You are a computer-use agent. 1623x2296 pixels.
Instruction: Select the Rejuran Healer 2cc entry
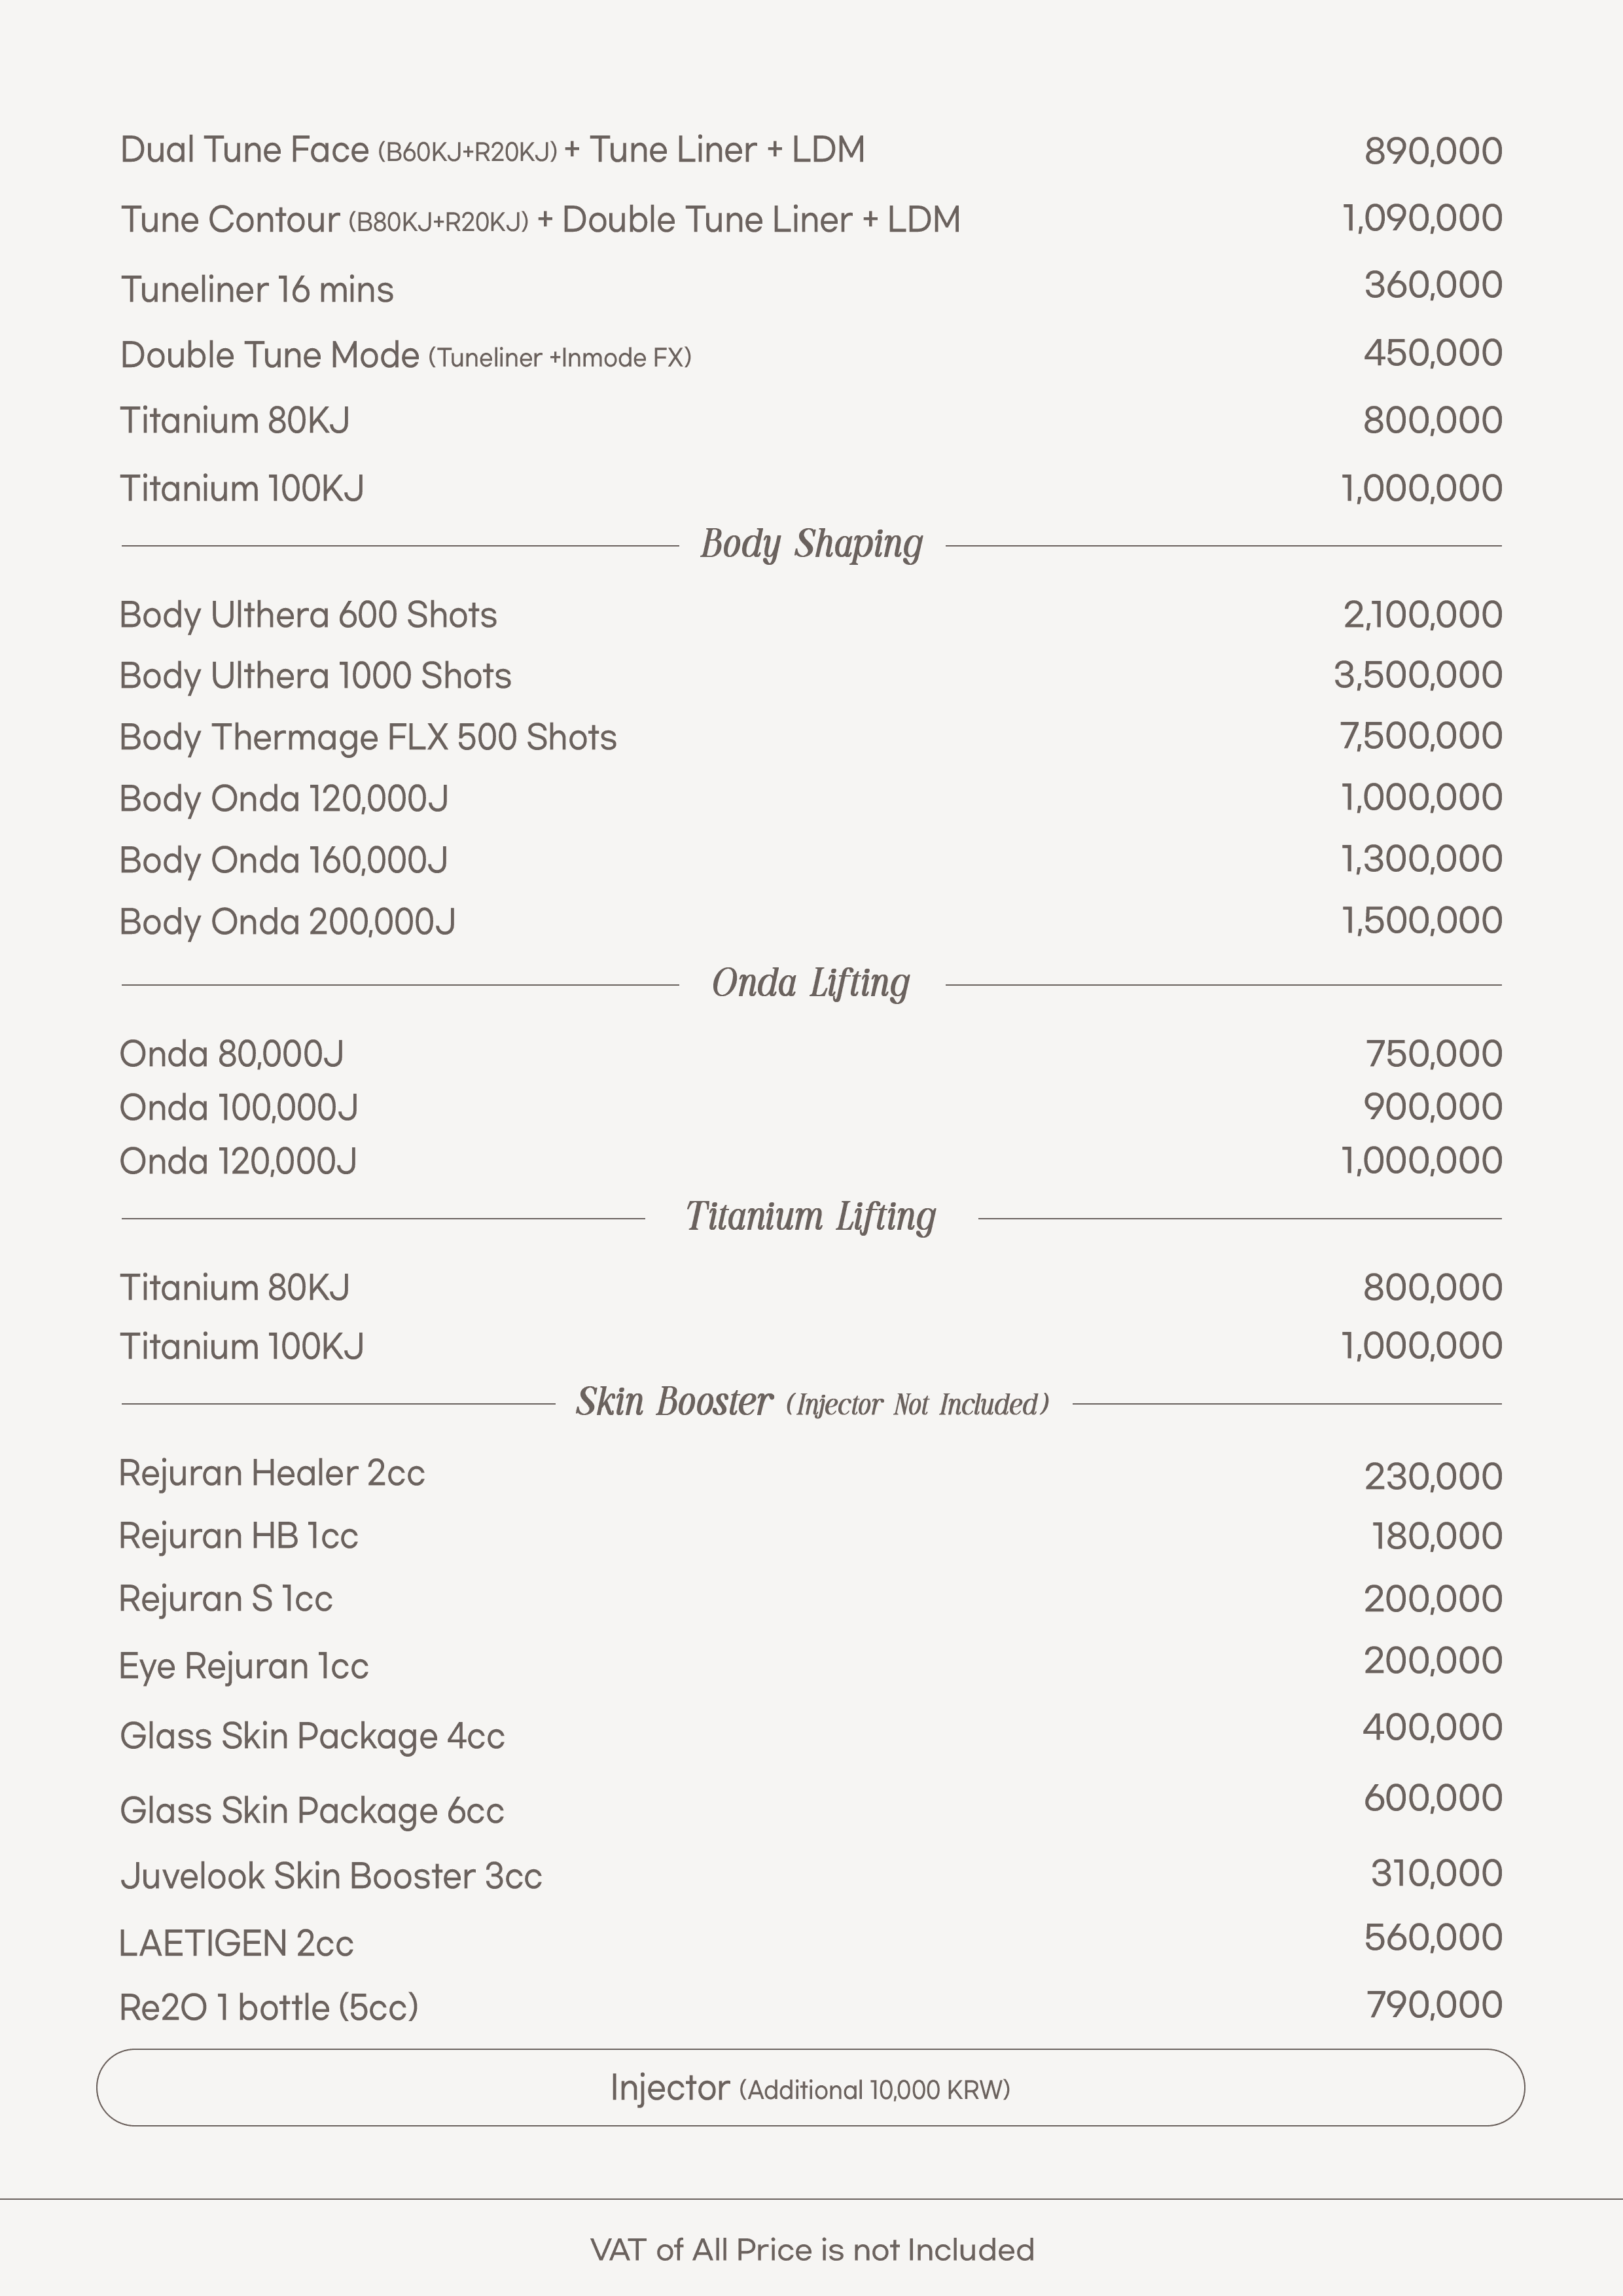(272, 1473)
